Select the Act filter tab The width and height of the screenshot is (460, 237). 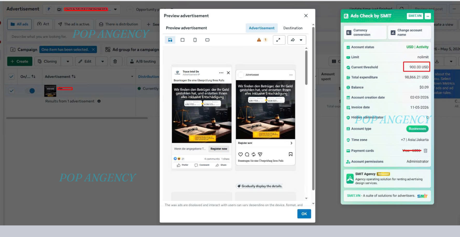point(43,24)
